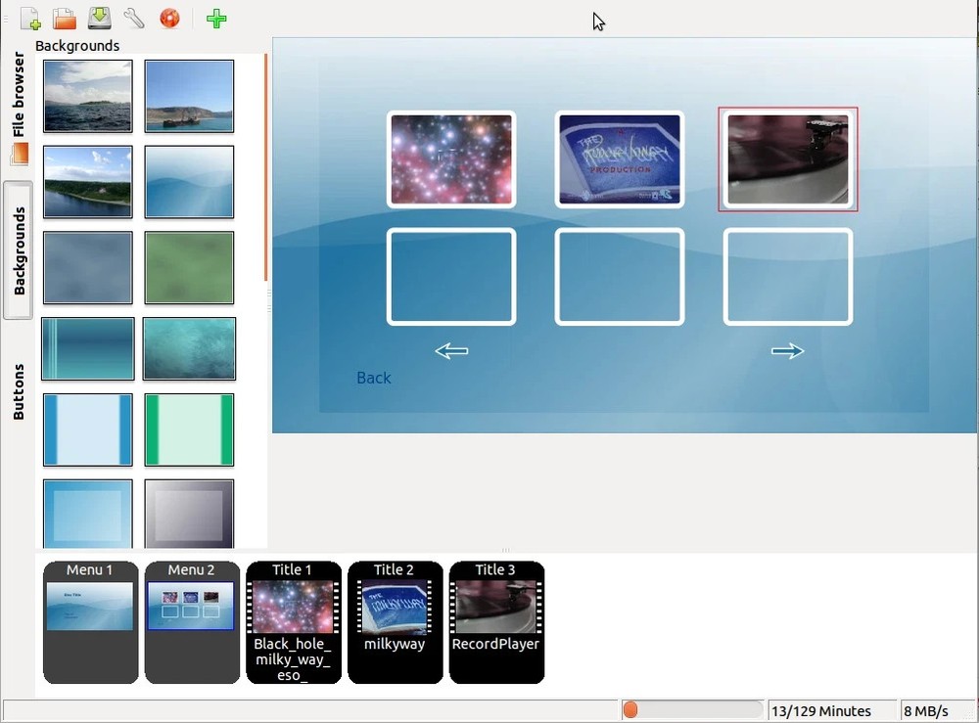Open an existing project file

coord(65,17)
